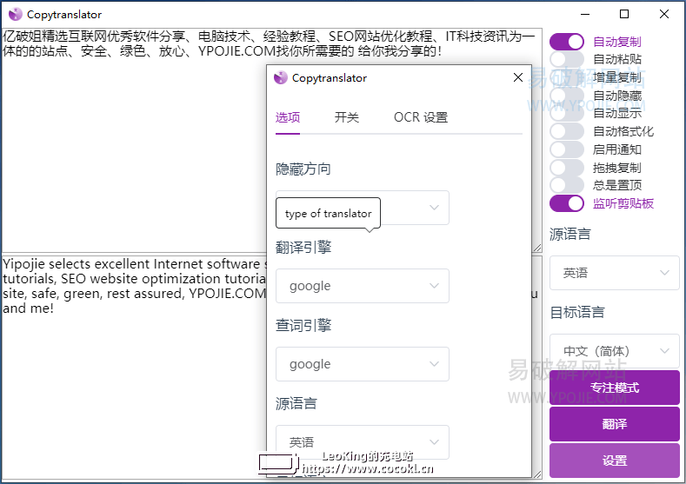Screen dimensions: 686x484
Task: Click the 目标语言 label in sidebar
Action: 577,312
